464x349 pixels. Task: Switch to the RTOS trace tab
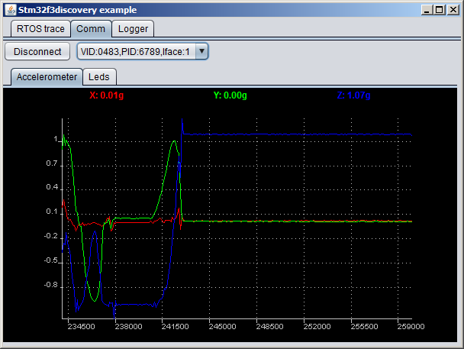pos(41,29)
